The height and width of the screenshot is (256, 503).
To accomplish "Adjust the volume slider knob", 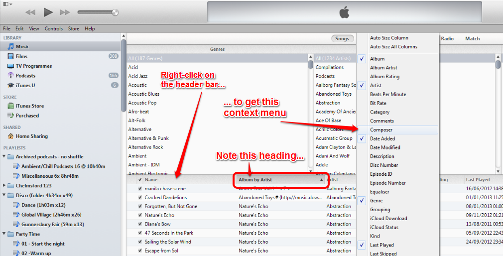I will pos(115,12).
